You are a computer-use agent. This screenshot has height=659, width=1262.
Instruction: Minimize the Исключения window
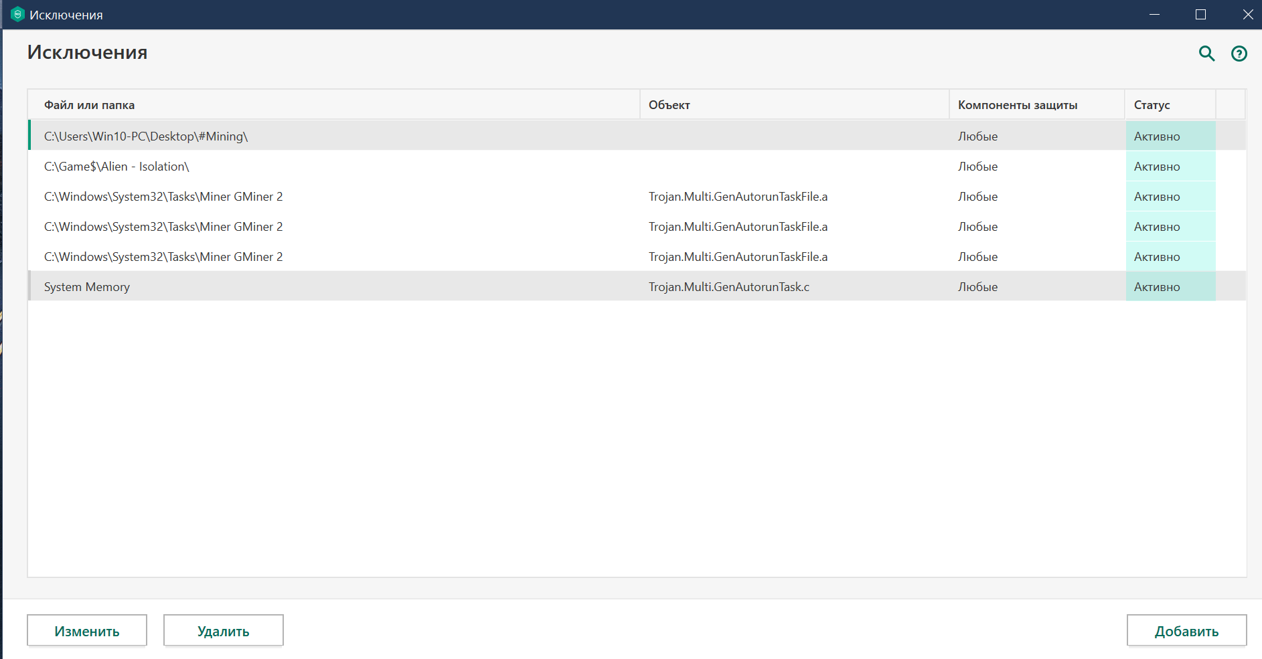(1154, 14)
